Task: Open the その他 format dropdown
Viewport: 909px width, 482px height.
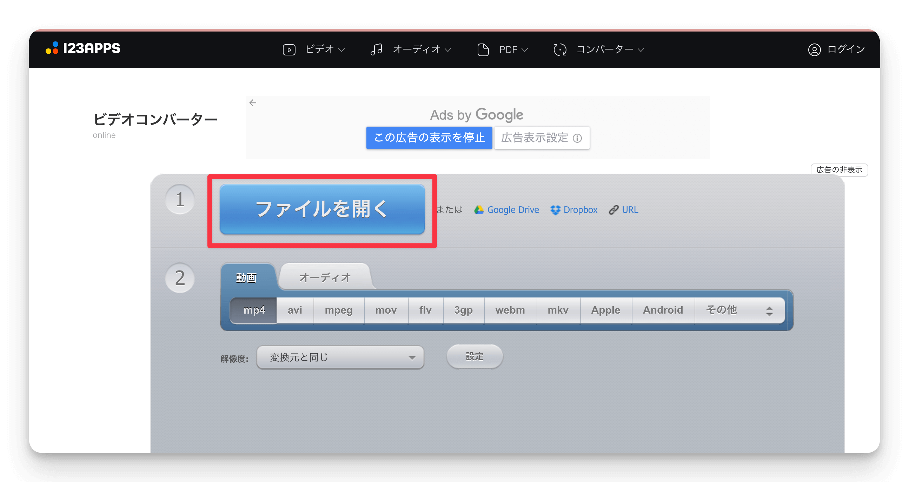Action: 739,310
